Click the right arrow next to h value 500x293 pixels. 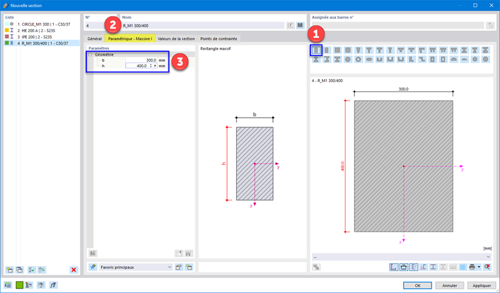pos(155,66)
